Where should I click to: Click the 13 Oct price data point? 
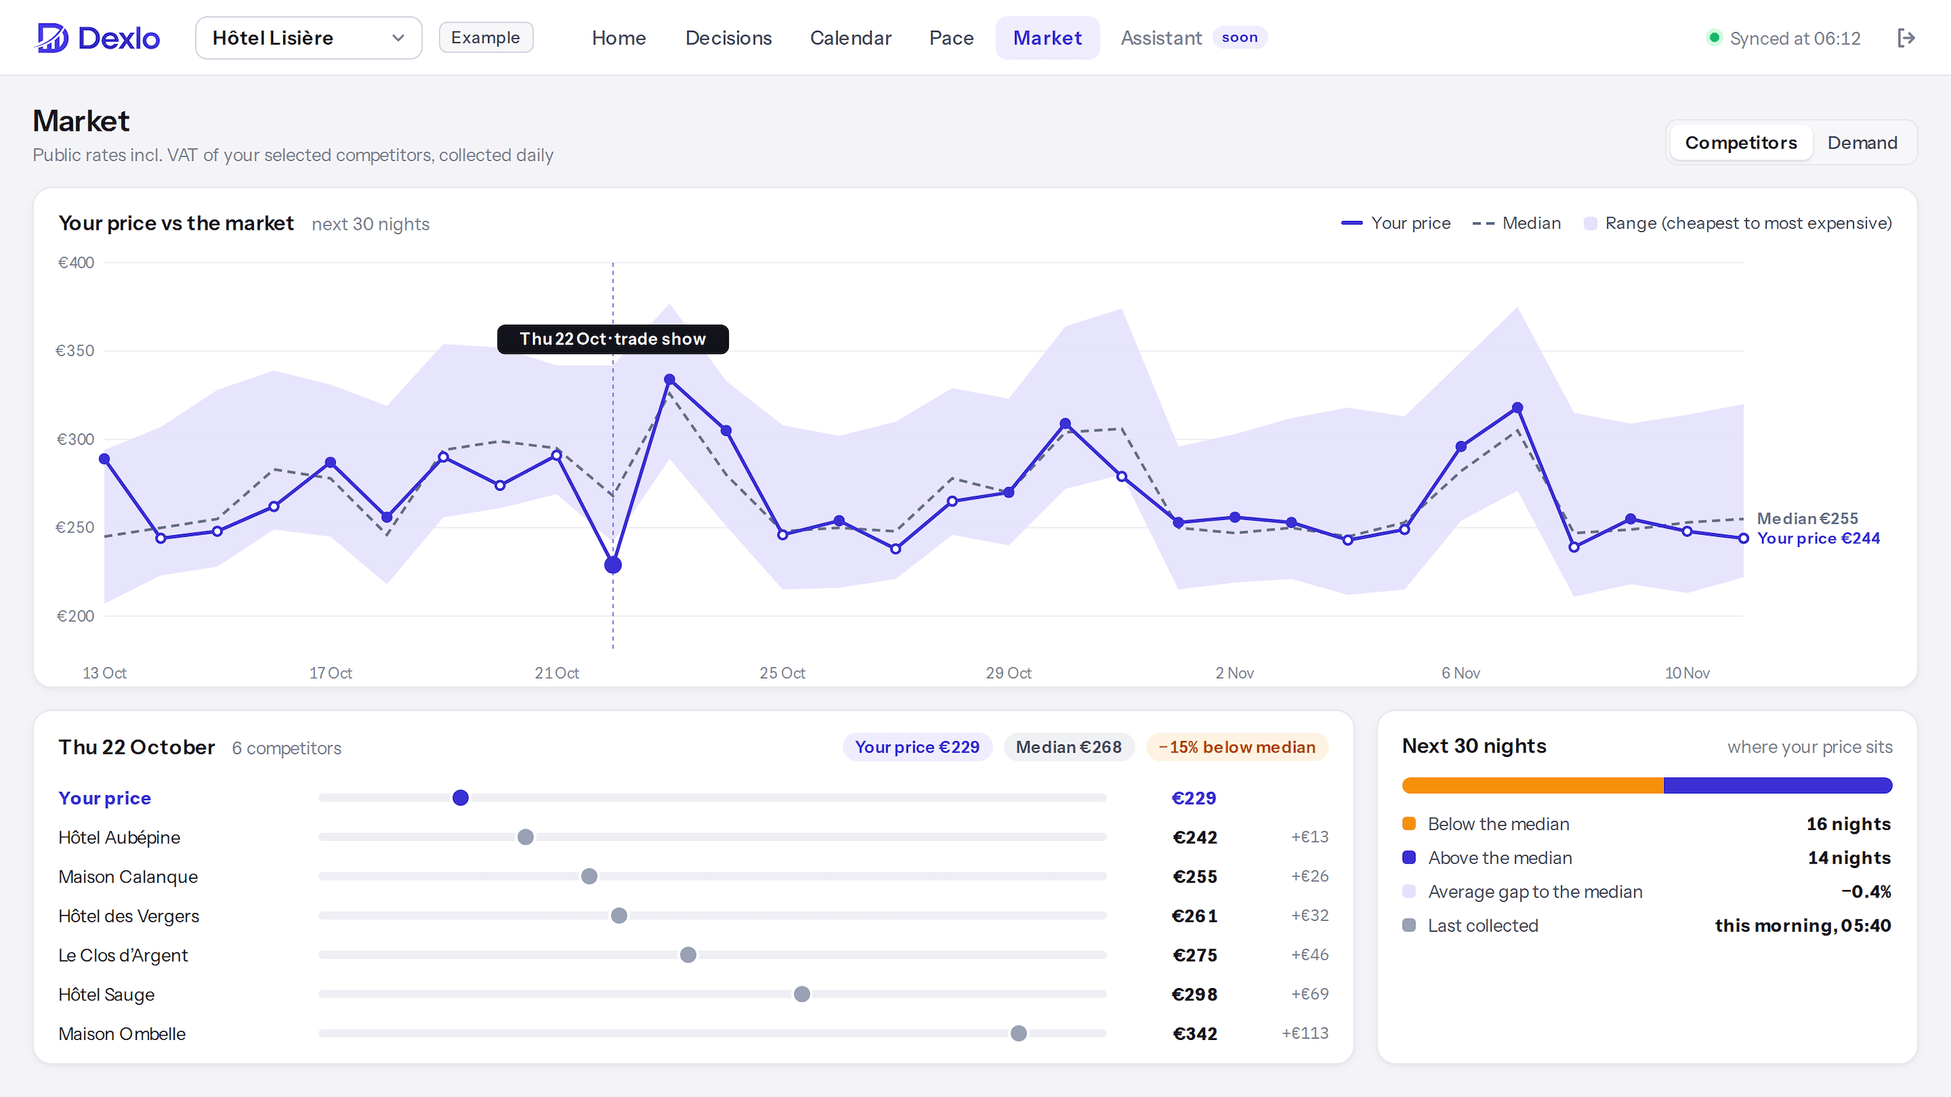click(x=105, y=459)
